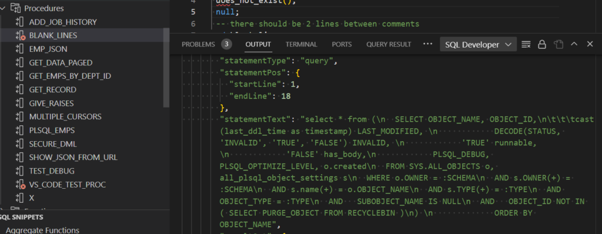602x234 pixels.
Task: Click the BLANK_LINES error procedure icon
Action: pyautogui.click(x=20, y=36)
